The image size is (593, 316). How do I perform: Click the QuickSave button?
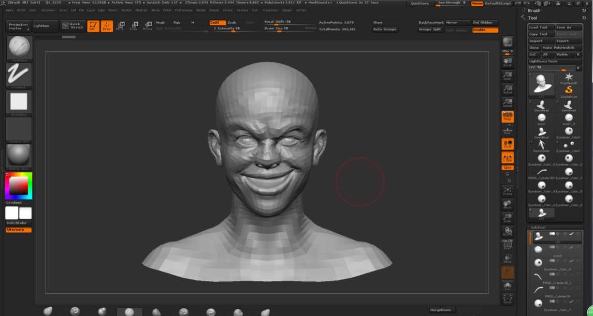click(420, 4)
